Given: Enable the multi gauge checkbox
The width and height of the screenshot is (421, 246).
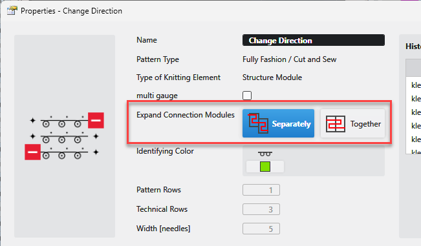Looking at the screenshot, I should pos(247,96).
